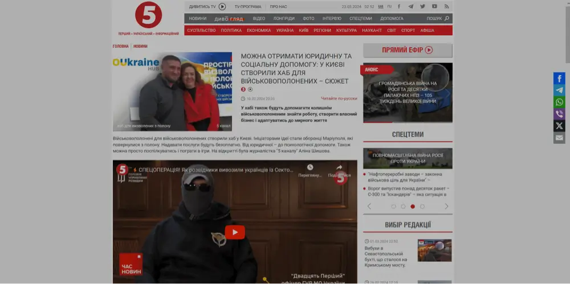
Task: Share via the Telegram sidebar icon
Action: [x=559, y=90]
